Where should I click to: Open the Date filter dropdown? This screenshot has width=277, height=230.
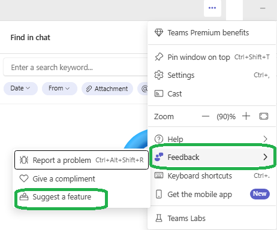click(x=20, y=88)
